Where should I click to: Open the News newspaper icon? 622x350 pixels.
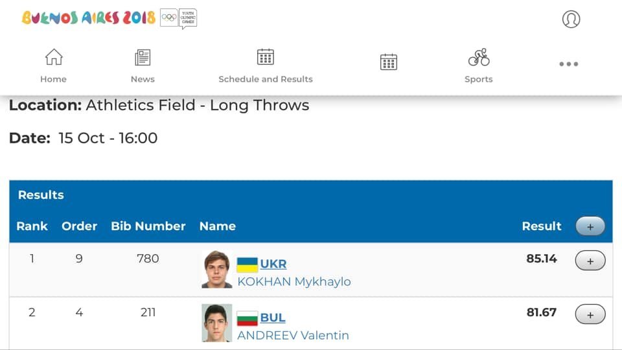pyautogui.click(x=143, y=58)
